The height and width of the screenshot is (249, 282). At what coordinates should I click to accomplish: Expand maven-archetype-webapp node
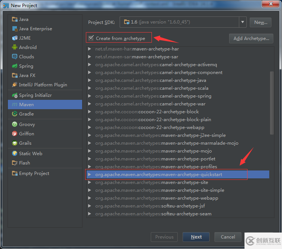coord(90,198)
